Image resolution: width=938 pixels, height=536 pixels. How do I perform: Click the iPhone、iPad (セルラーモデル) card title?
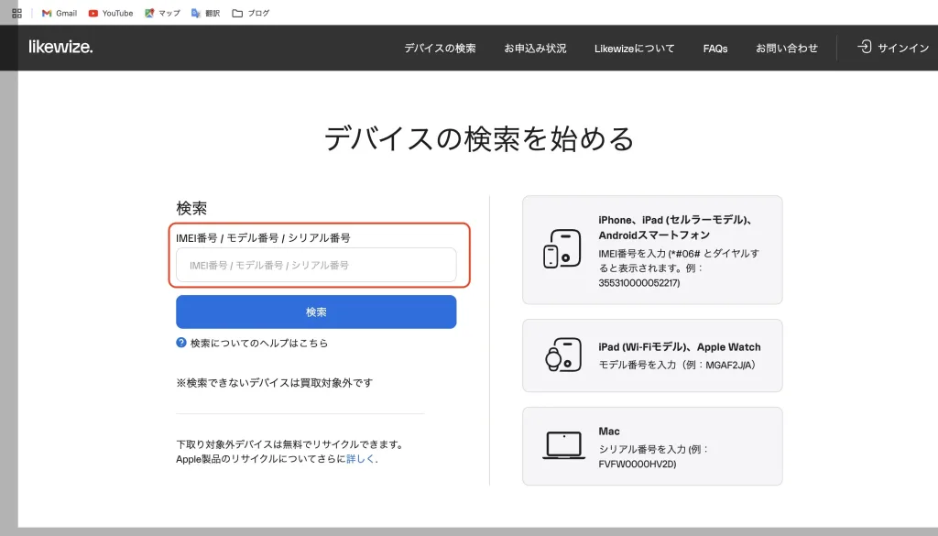[675, 227]
